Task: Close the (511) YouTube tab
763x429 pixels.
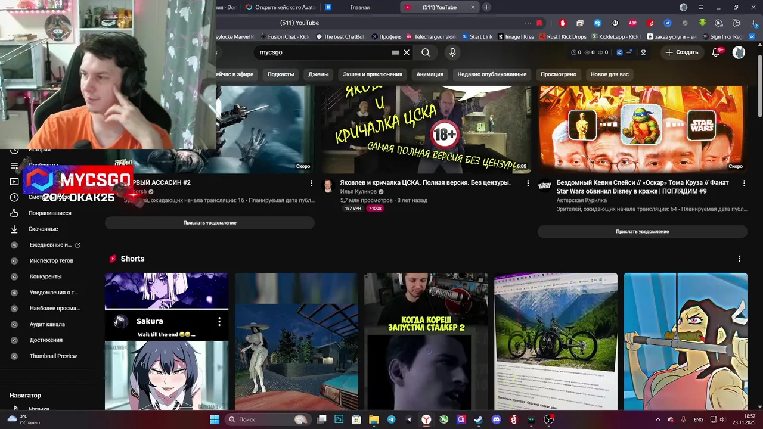Action: pyautogui.click(x=473, y=7)
